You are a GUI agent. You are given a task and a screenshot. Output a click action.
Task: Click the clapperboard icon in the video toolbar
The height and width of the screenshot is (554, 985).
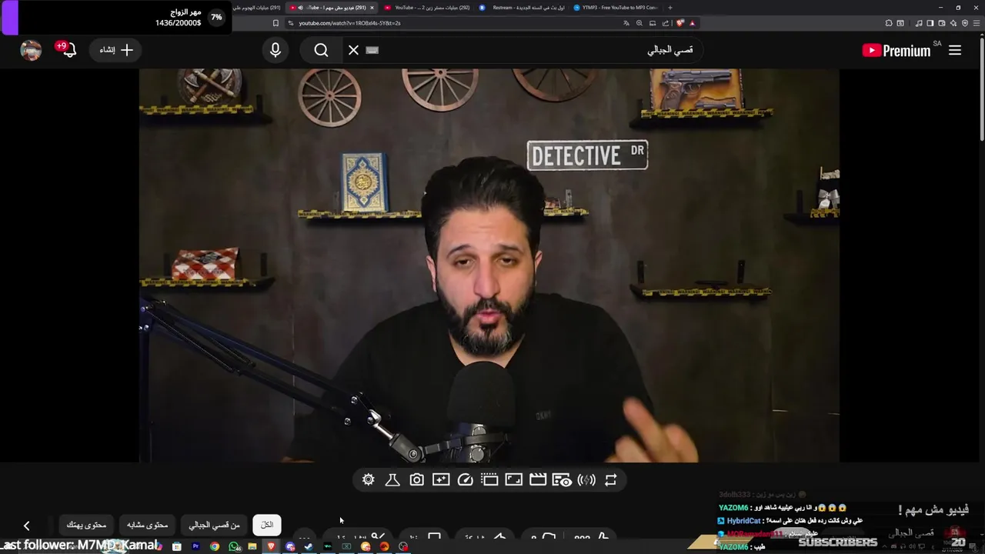538,479
